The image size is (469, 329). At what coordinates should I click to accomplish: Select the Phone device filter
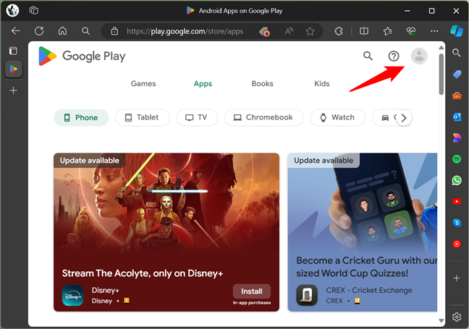(81, 117)
